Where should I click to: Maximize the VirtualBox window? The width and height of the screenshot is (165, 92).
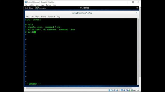coord(133,2)
